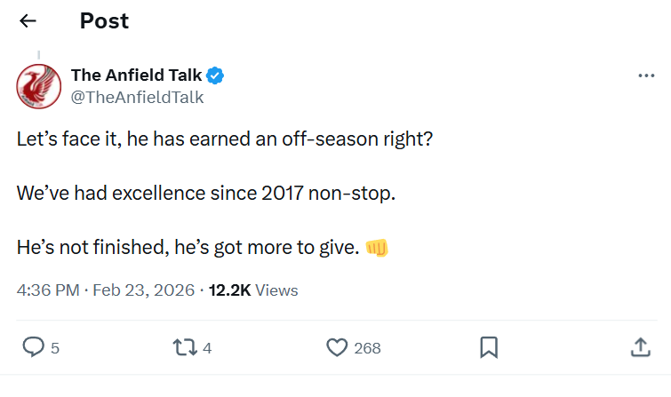Like the post with the heart icon
The width and height of the screenshot is (671, 397).
(x=336, y=347)
